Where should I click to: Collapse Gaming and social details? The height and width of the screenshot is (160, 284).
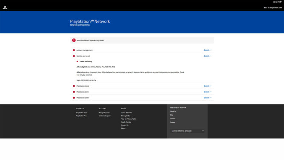click(207, 56)
